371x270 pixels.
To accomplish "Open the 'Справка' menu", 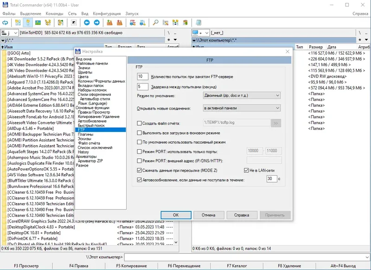I will pyautogui.click(x=360, y=14).
